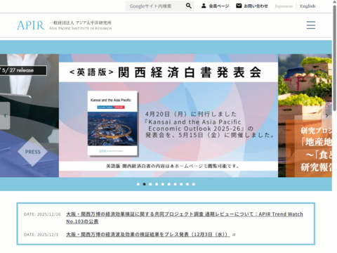Select the second carousel dot
Screen dimensions: 337x253
pyautogui.click(x=144, y=184)
